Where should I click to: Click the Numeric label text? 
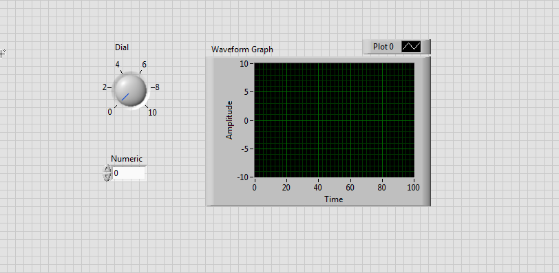click(127, 159)
